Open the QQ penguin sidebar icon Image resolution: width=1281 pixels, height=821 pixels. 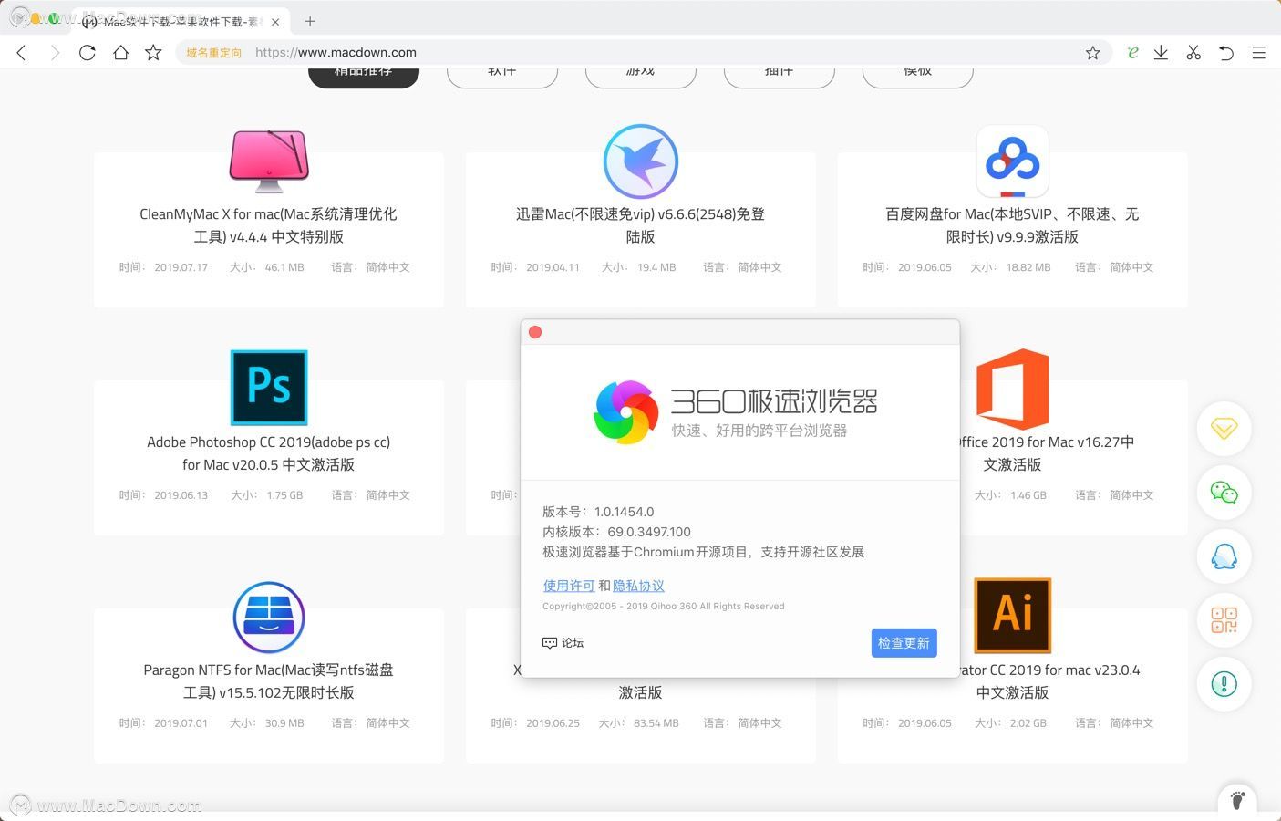coord(1224,556)
